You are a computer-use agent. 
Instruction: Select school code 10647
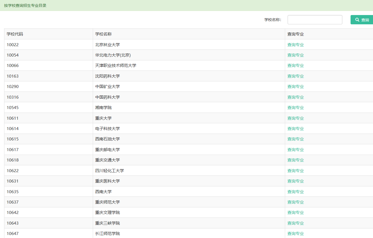click(13, 234)
